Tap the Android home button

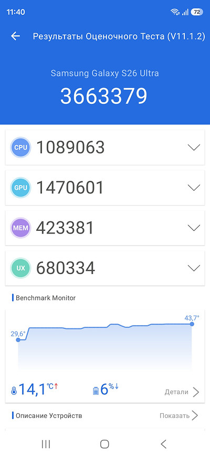click(x=104, y=444)
